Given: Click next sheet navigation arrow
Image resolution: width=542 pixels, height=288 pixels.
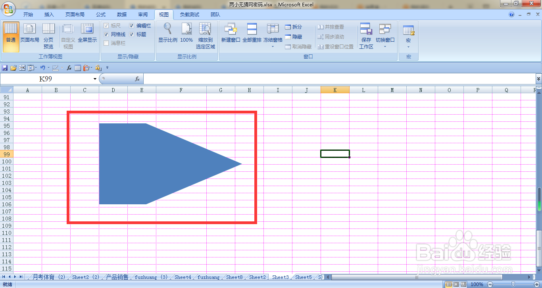Looking at the screenshot, I should [15, 276].
